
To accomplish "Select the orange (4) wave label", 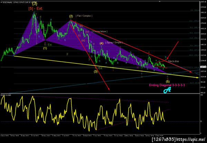I will click(101, 43).
